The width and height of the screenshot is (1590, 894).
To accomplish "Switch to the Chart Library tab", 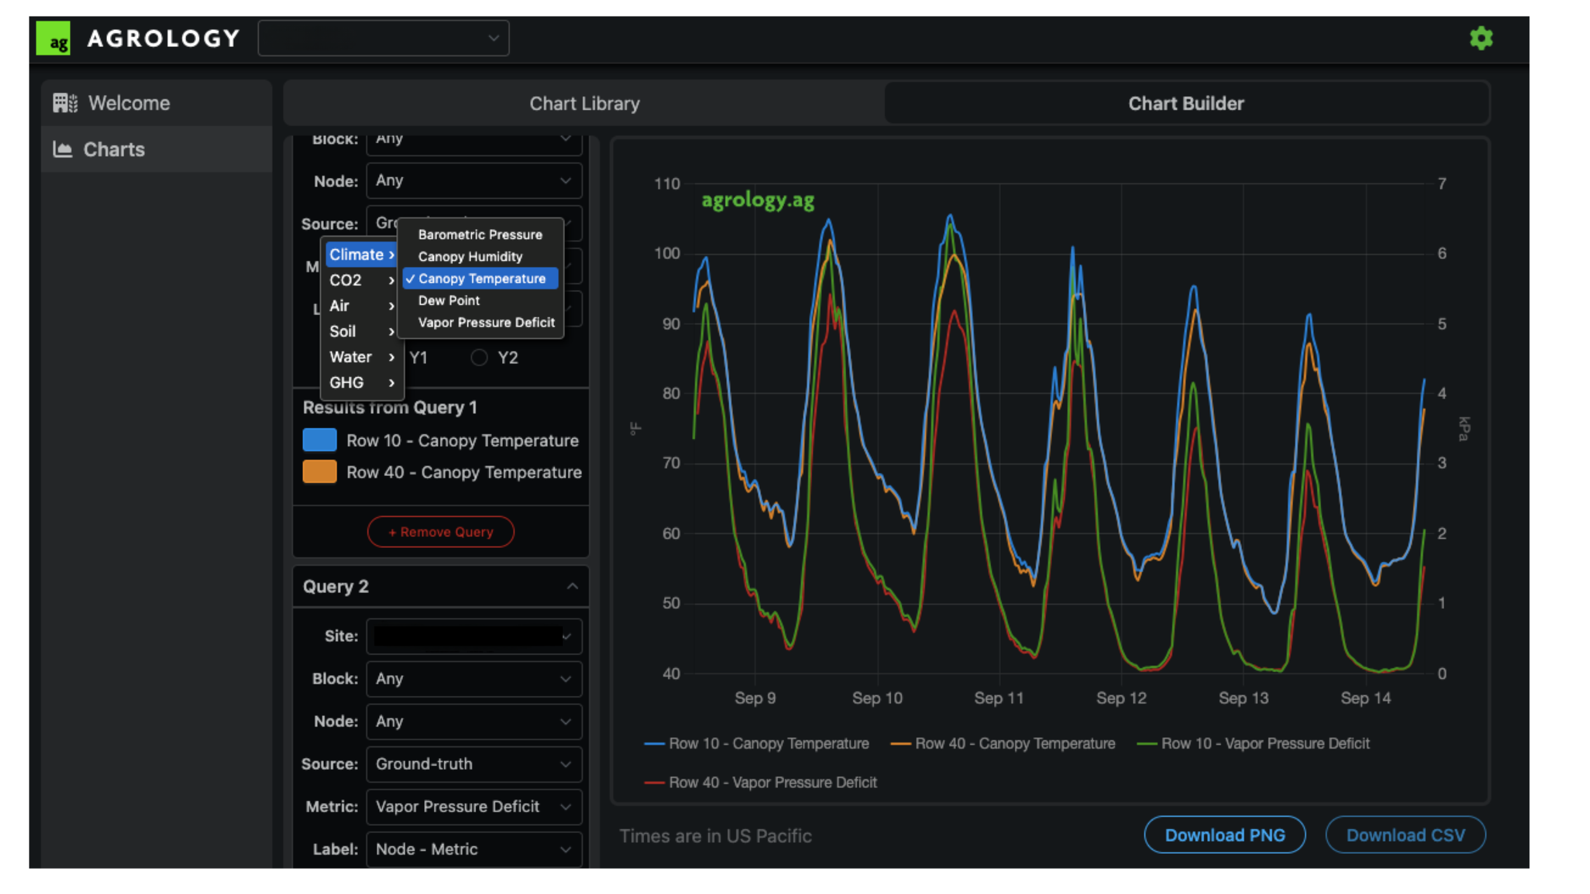I will pyautogui.click(x=584, y=103).
